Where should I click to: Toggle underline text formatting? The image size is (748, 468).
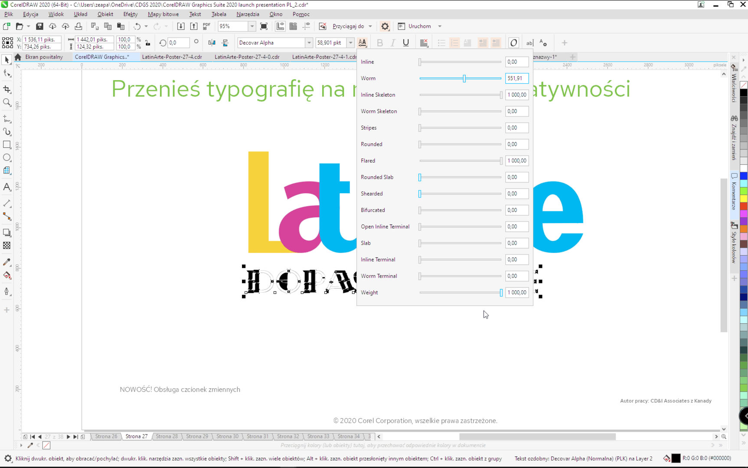pos(406,43)
